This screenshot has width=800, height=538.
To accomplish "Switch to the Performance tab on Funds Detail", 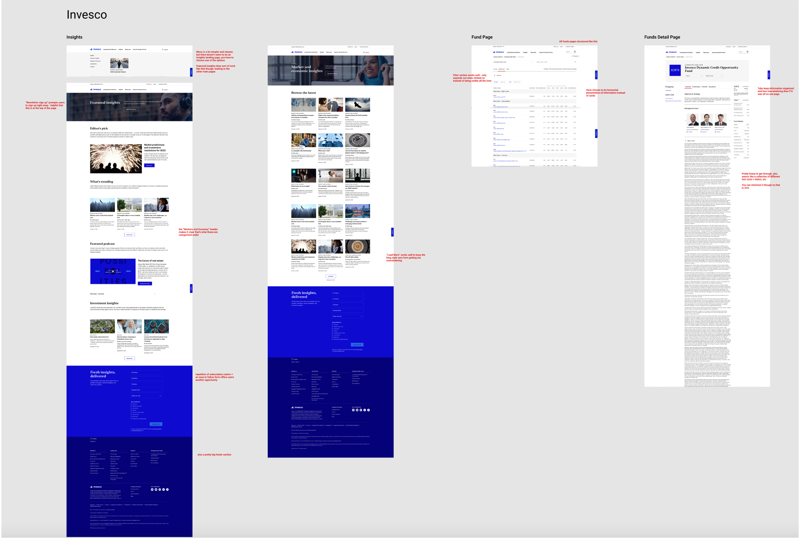I will (x=696, y=87).
